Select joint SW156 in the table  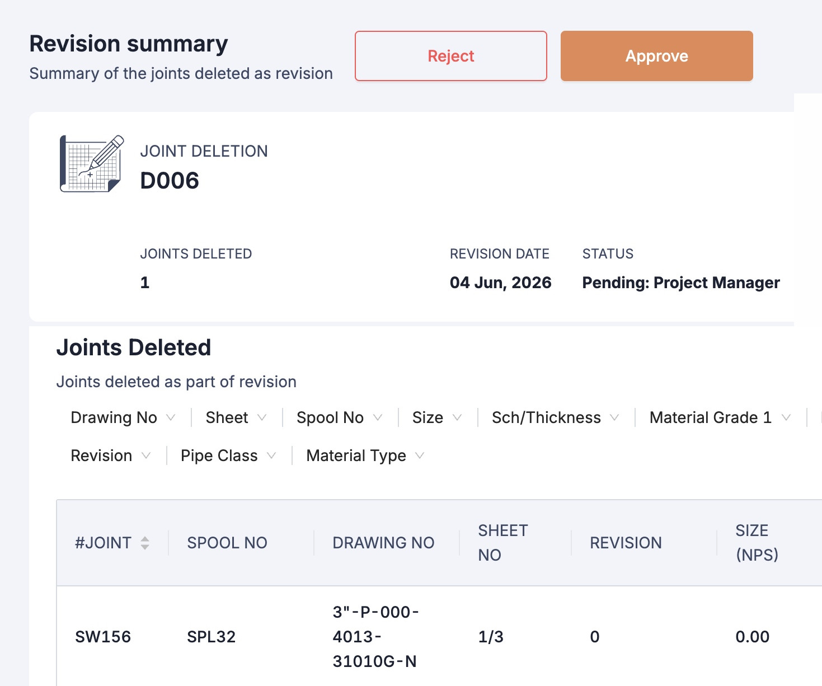click(x=103, y=637)
